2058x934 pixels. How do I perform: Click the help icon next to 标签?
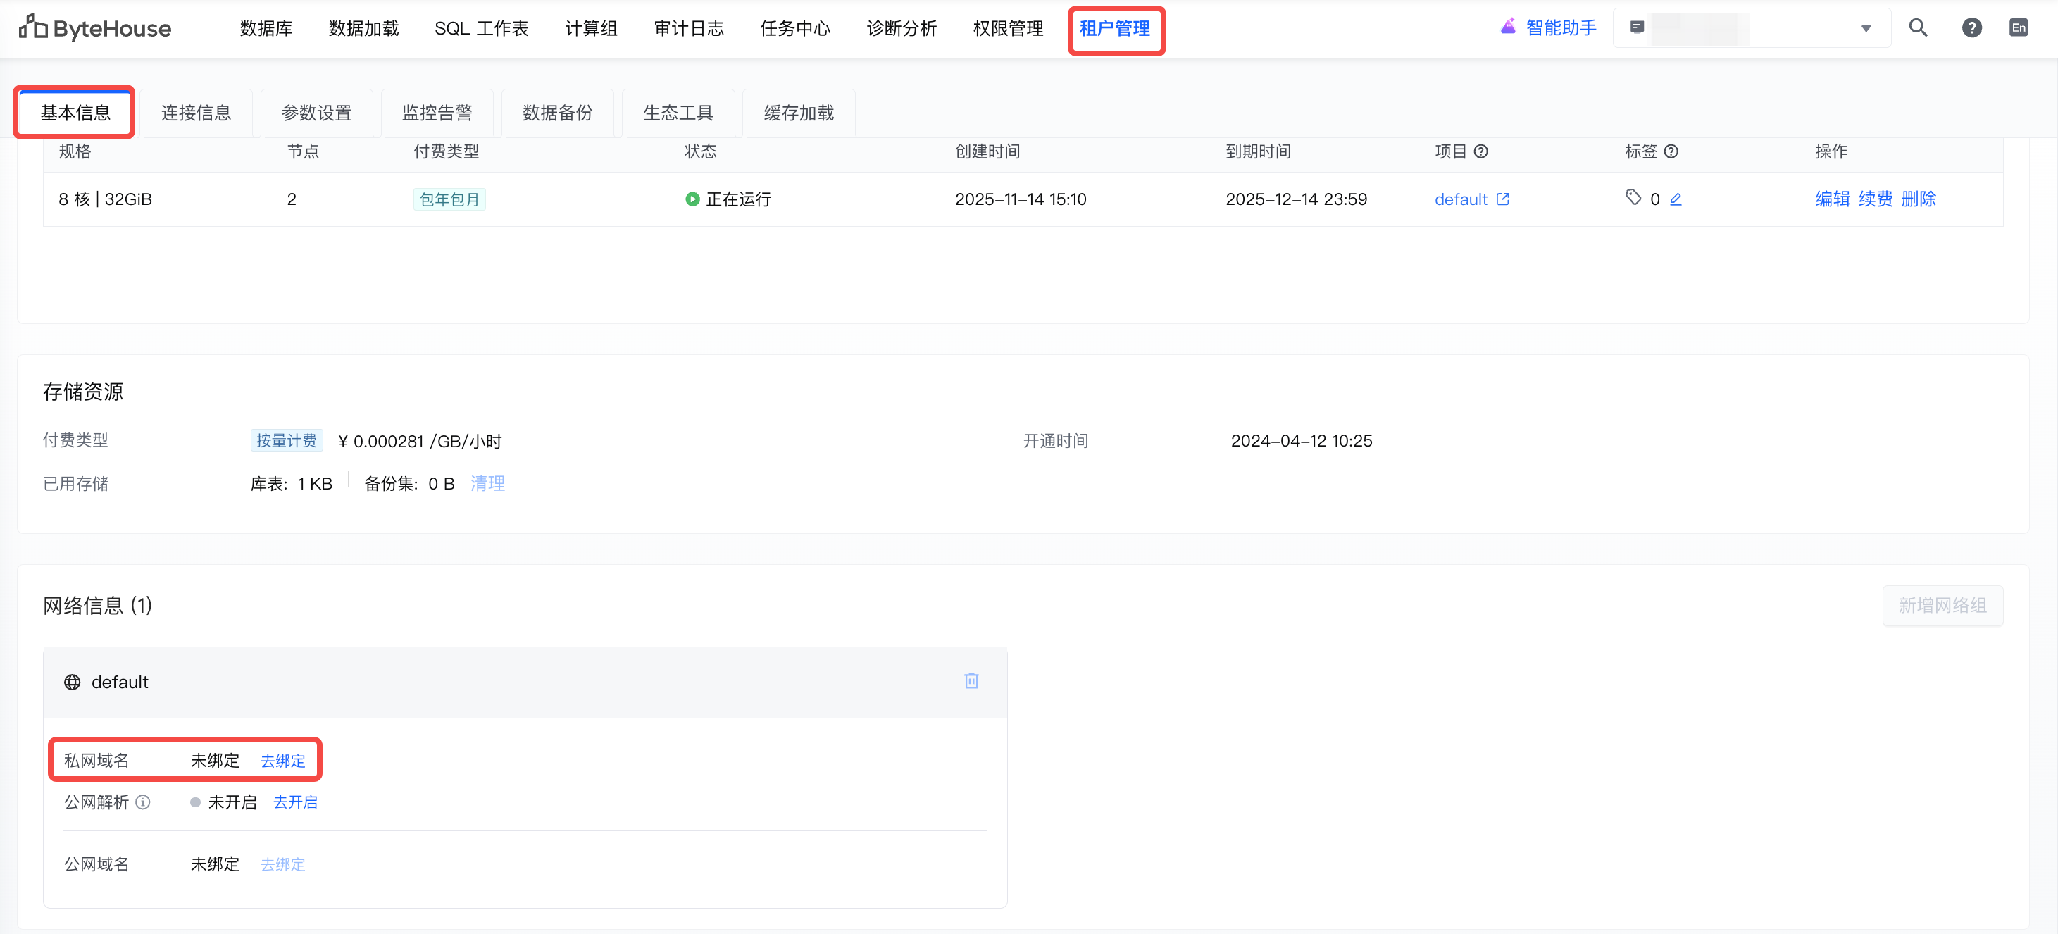(1671, 152)
